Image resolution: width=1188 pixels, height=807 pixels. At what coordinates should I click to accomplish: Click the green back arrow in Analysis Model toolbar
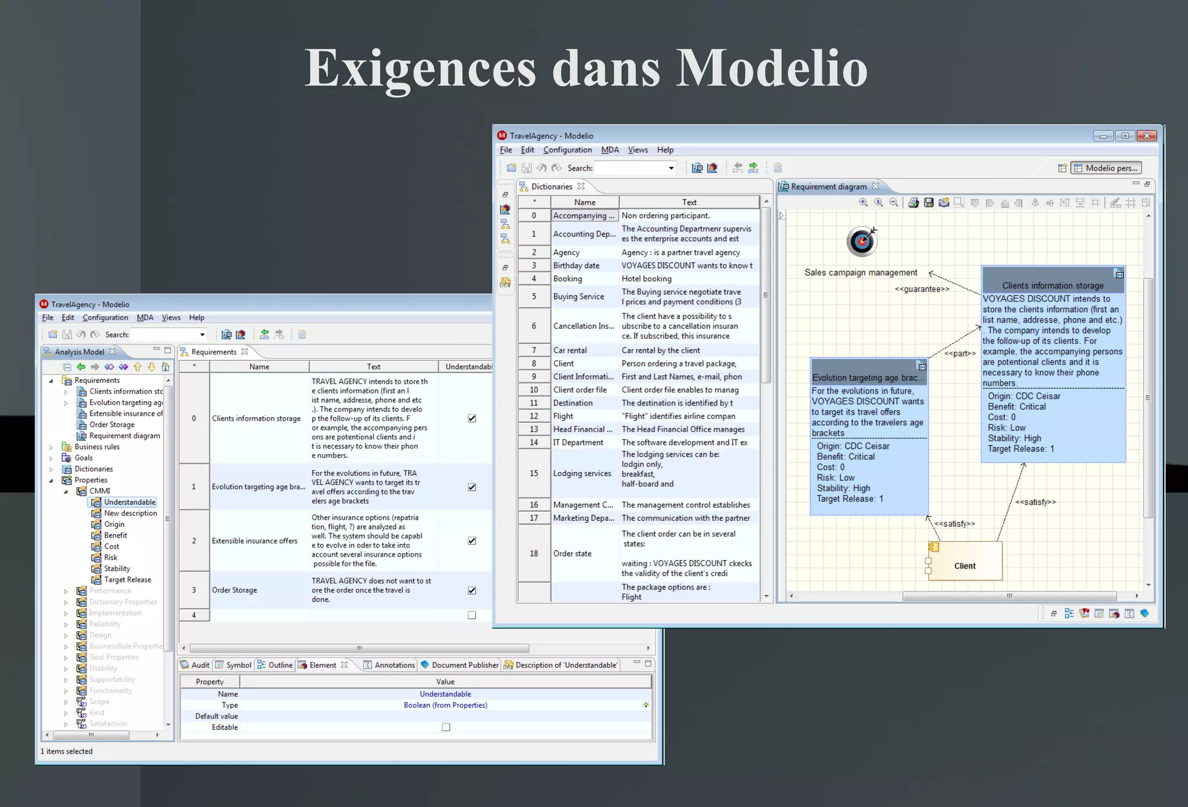point(81,367)
